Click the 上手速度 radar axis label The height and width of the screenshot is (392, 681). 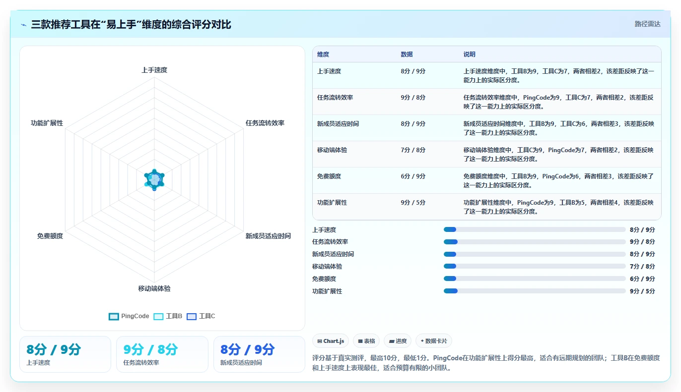(x=154, y=70)
